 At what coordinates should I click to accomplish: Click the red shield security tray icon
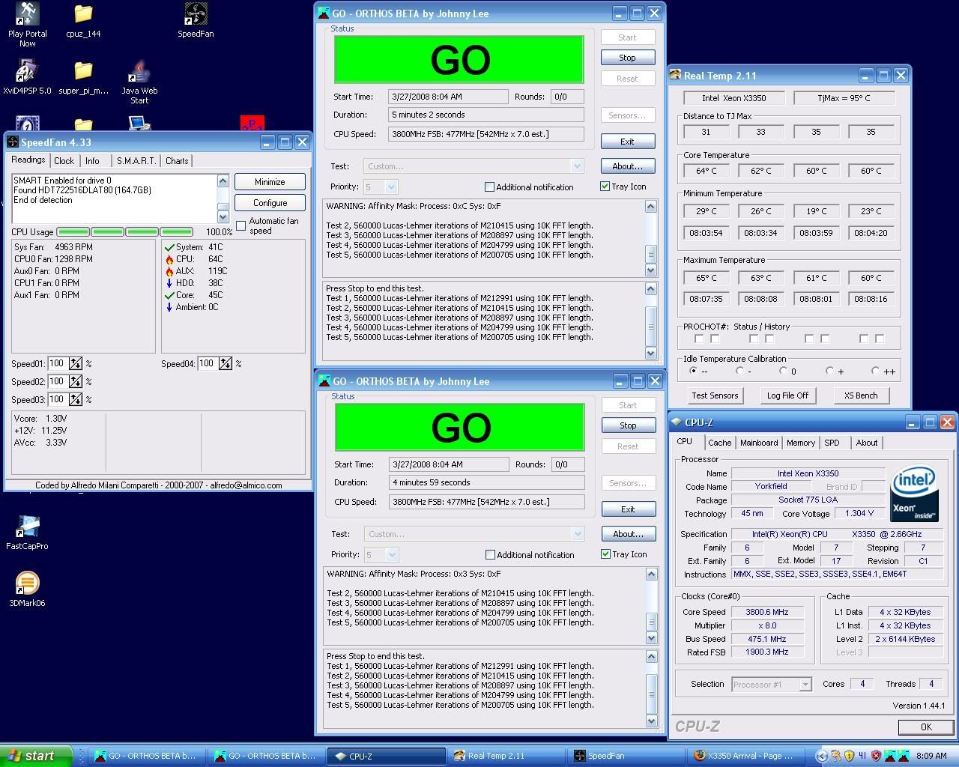click(x=877, y=756)
